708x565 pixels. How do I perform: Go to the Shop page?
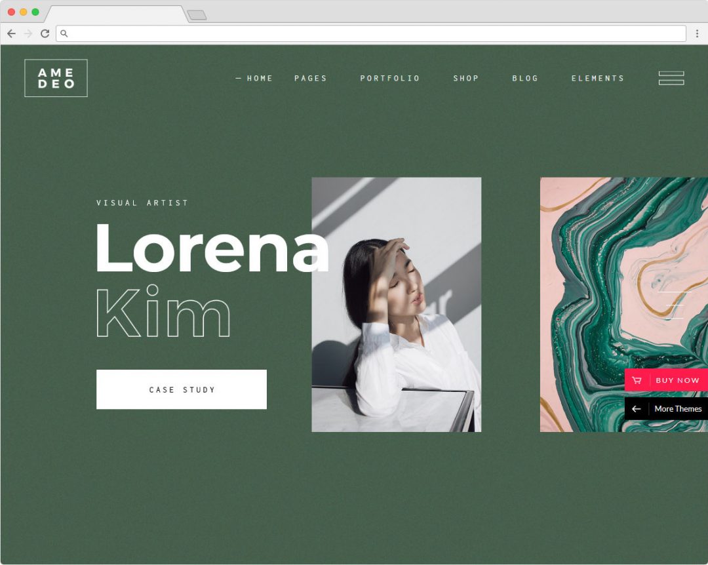pos(465,78)
